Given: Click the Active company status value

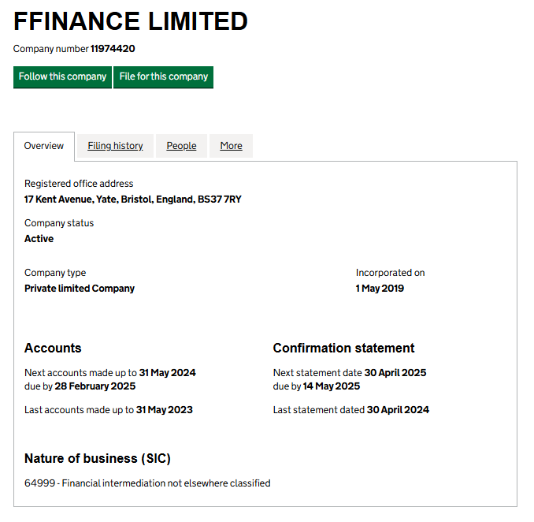Looking at the screenshot, I should (x=39, y=239).
